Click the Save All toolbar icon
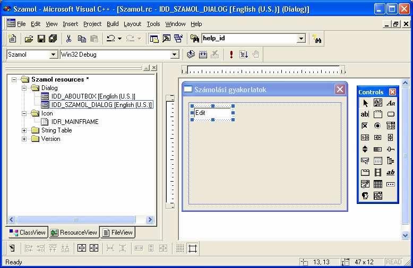413x268 pixels. pos(53,39)
